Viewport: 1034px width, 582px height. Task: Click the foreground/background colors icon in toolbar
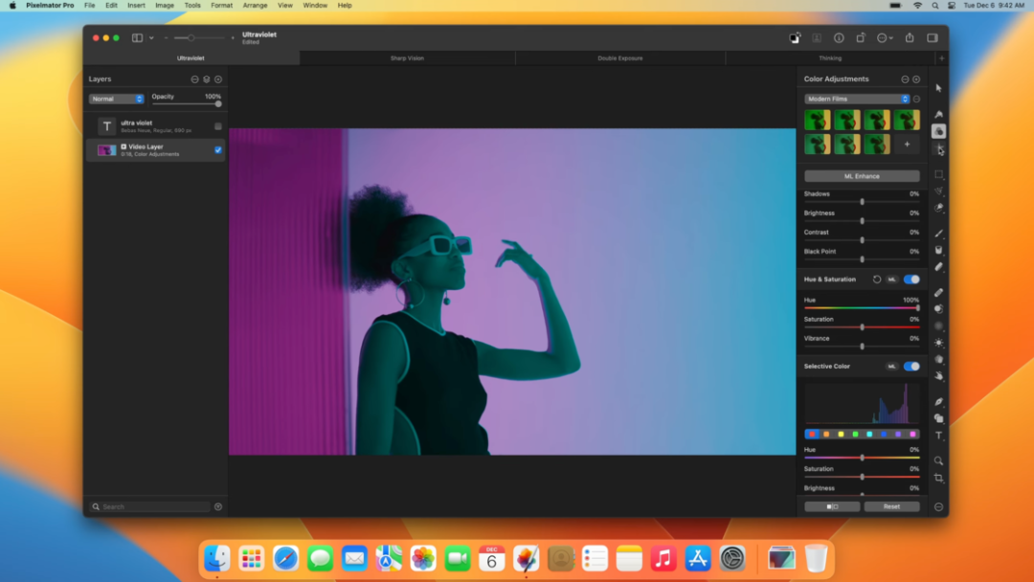tap(796, 38)
